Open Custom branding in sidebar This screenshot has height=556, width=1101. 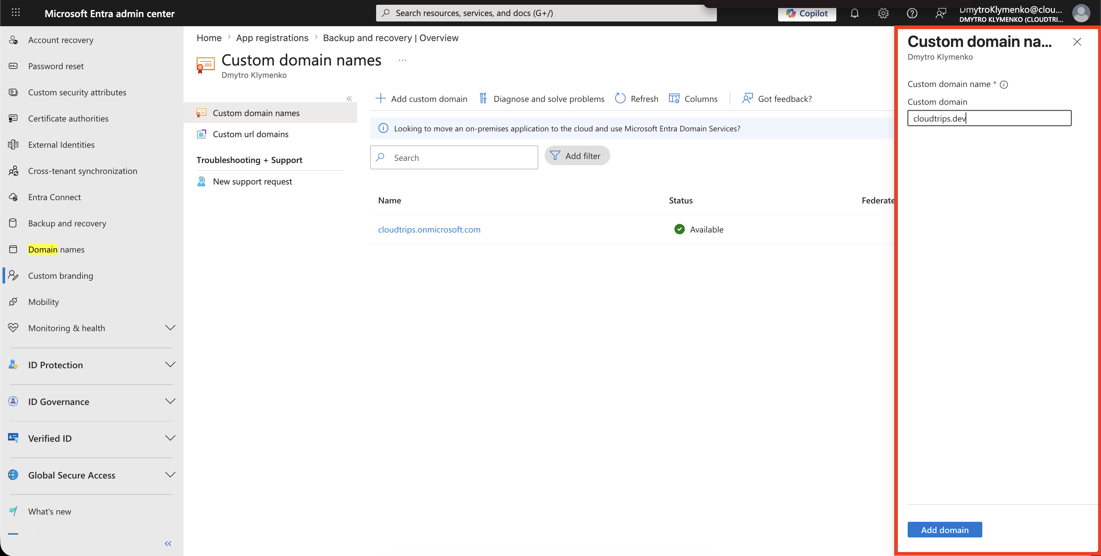[61, 275]
